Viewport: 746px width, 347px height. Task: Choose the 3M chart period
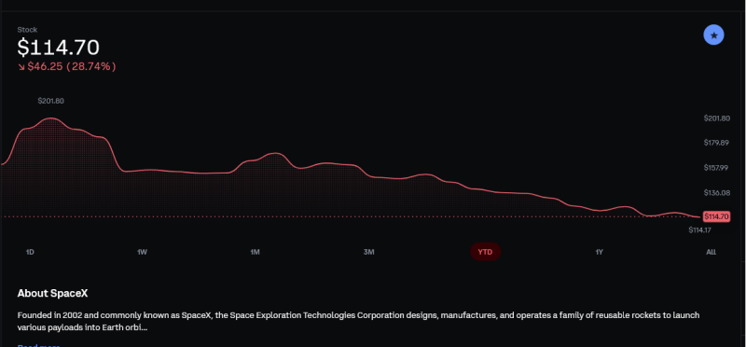pyautogui.click(x=368, y=252)
